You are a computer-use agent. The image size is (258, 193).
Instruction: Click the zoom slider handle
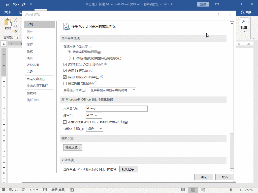tap(231, 190)
